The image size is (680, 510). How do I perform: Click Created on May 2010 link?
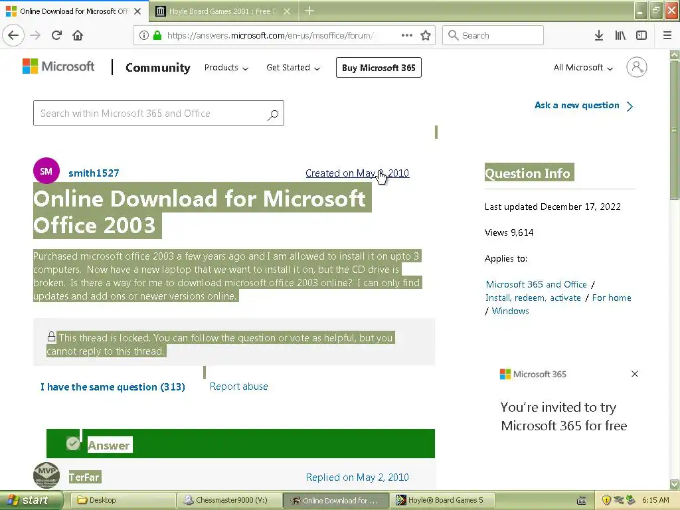[357, 173]
